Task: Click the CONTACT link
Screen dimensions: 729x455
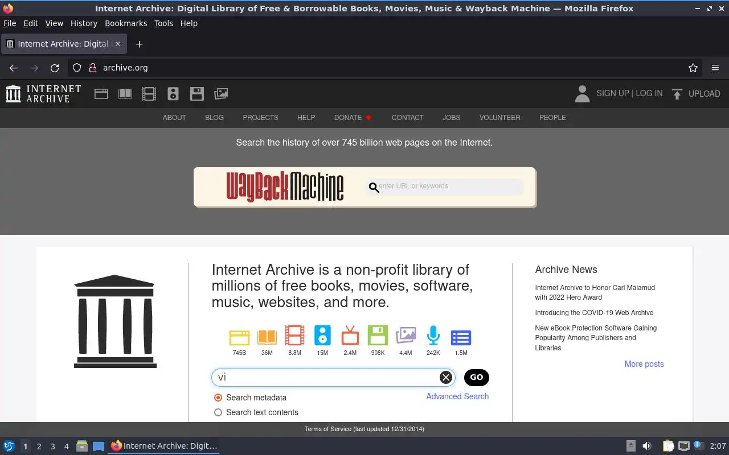Action: tap(407, 118)
